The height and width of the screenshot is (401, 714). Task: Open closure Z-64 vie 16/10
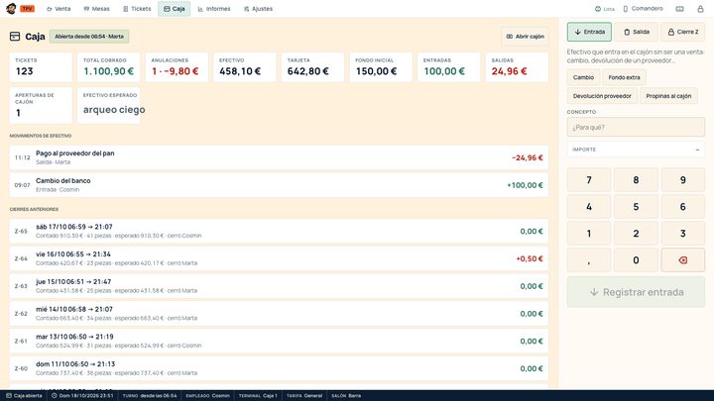(279, 258)
